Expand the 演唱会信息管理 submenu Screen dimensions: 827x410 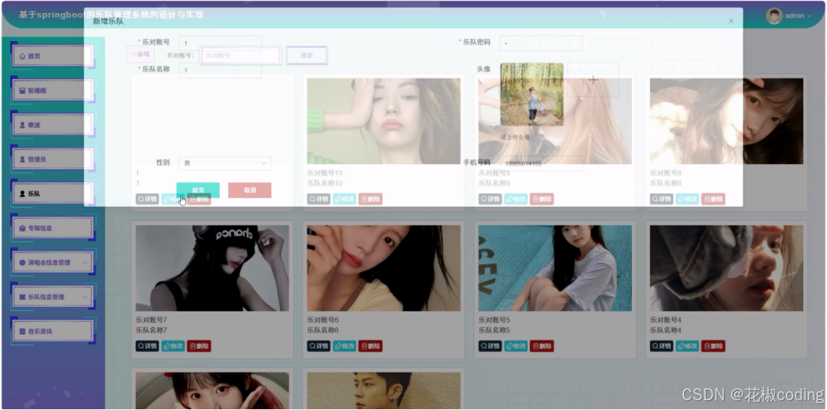(x=52, y=262)
